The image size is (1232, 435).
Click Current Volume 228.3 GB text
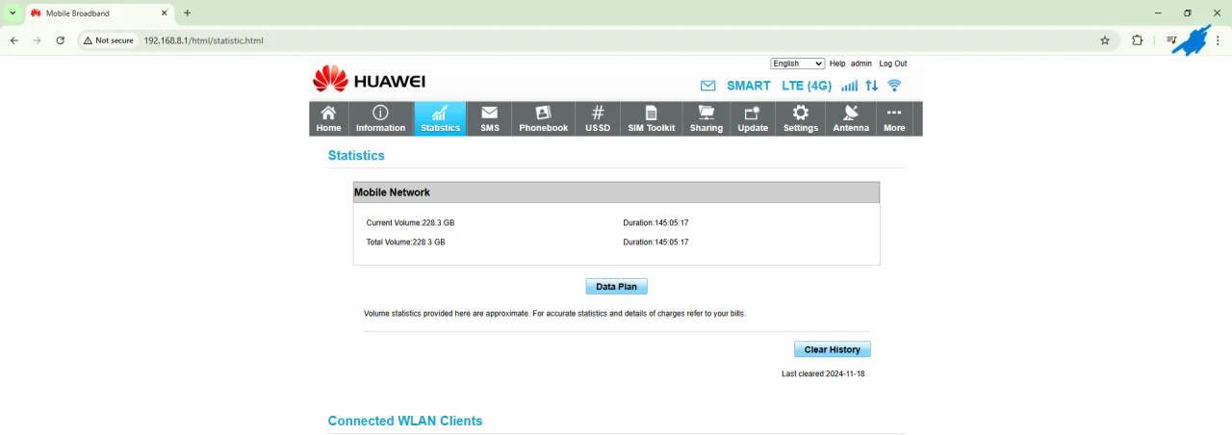click(x=410, y=223)
